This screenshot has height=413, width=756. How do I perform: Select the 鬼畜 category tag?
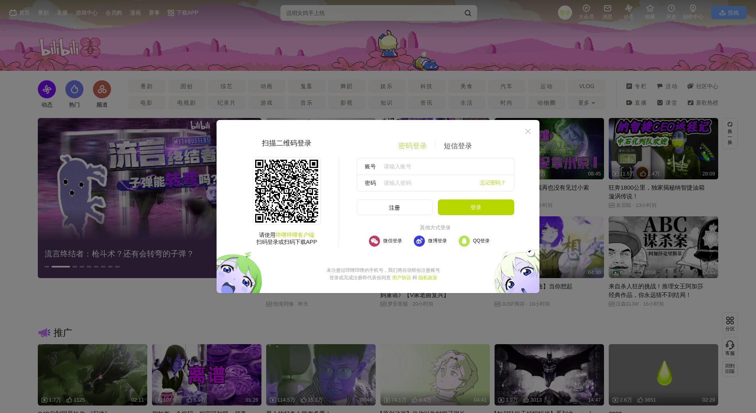(x=306, y=86)
